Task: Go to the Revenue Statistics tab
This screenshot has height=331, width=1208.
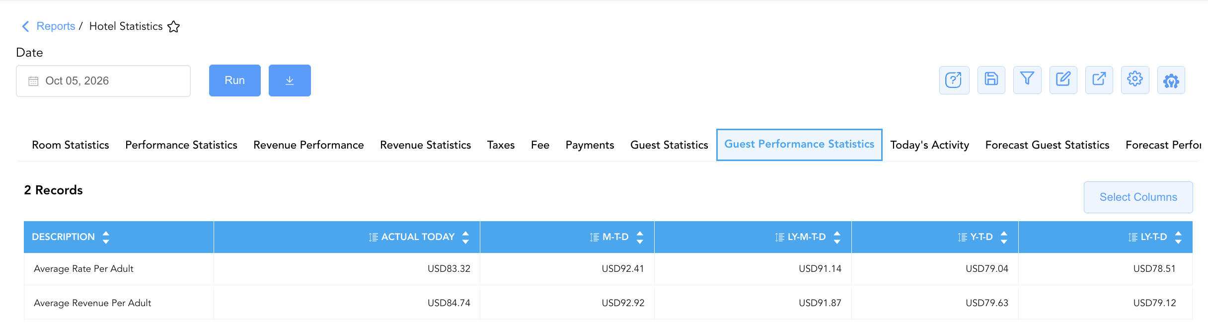Action: pyautogui.click(x=426, y=145)
